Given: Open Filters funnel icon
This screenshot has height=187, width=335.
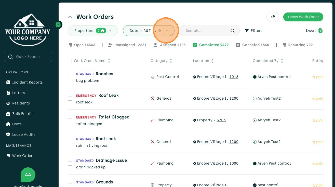Looking at the screenshot, I should click(247, 31).
